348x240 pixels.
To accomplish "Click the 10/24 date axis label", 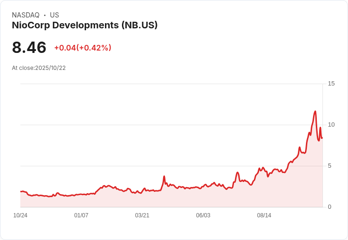I will (x=20, y=215).
